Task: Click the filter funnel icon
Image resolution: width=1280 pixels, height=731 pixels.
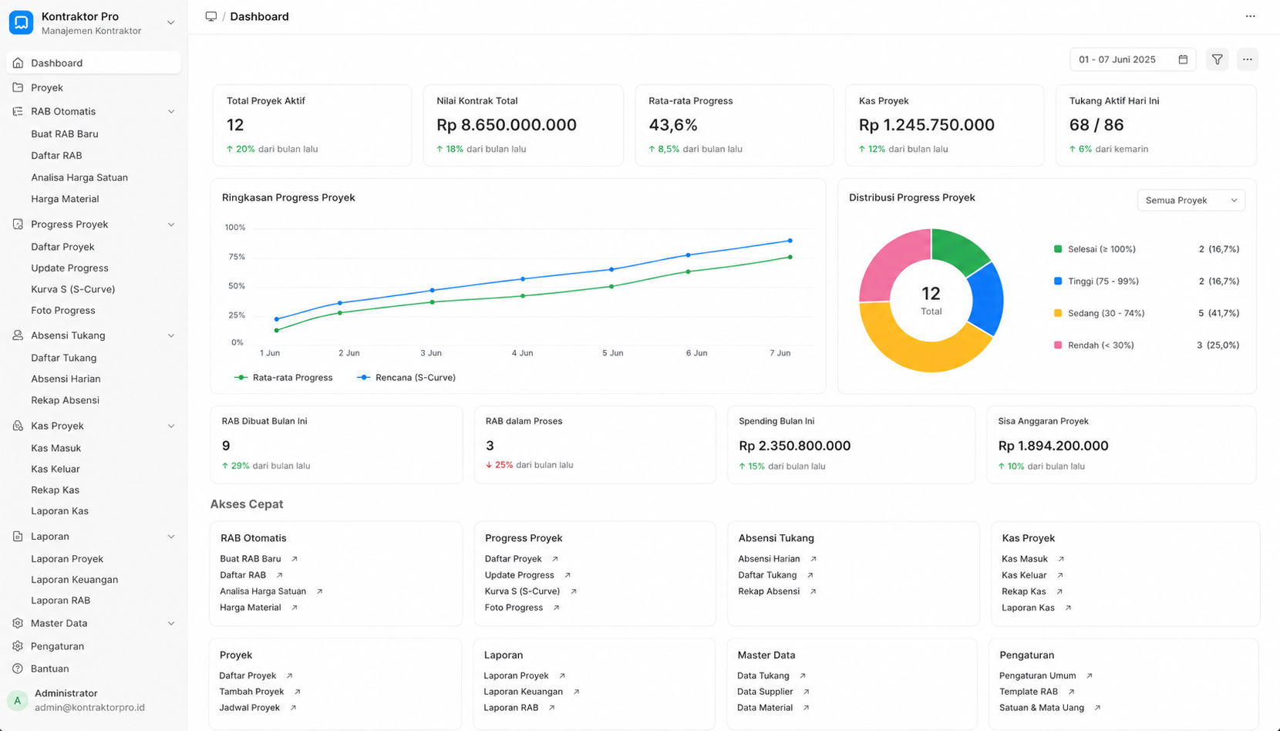Action: coord(1217,59)
